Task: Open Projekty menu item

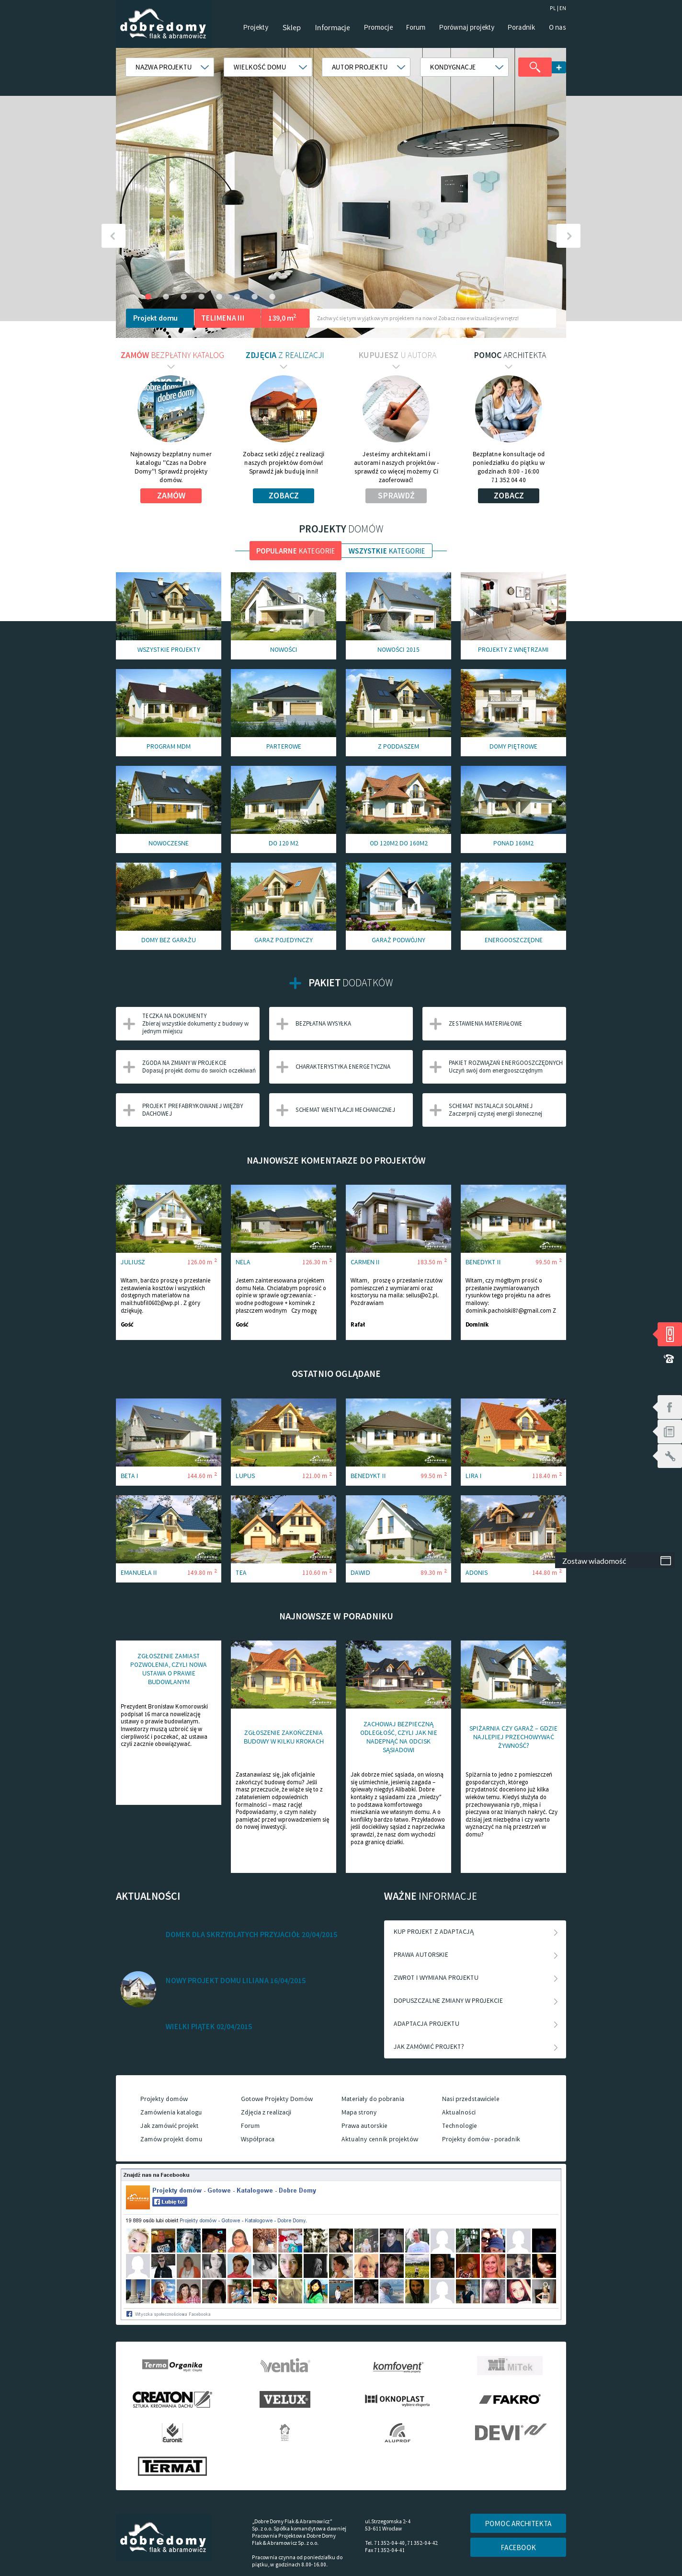Action: point(256,27)
